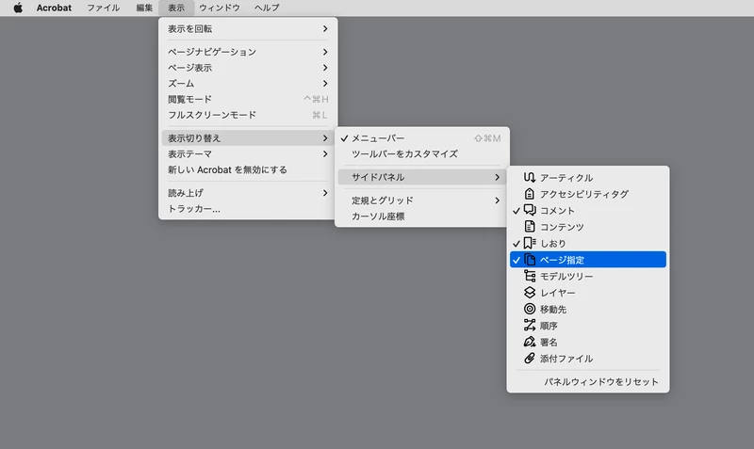Select the レイヤー label
This screenshot has width=754, height=449.
point(558,293)
